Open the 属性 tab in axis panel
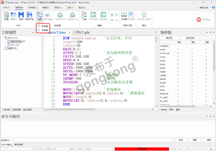The image size is (216, 151). [x=178, y=110]
